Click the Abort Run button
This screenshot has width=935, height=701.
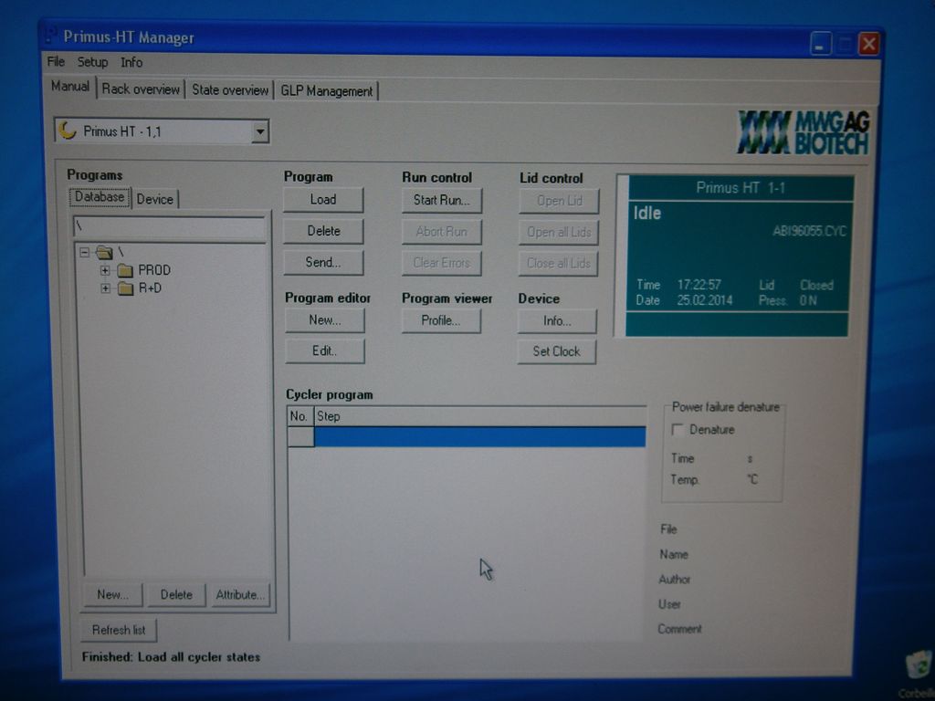click(442, 232)
